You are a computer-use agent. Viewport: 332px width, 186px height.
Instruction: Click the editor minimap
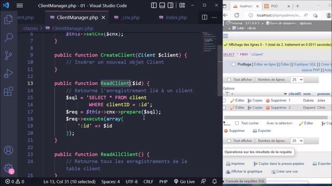[x=209, y=42]
